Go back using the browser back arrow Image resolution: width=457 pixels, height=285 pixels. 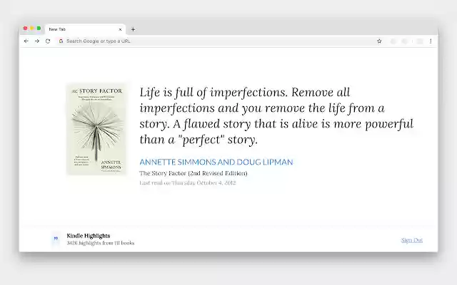point(26,41)
